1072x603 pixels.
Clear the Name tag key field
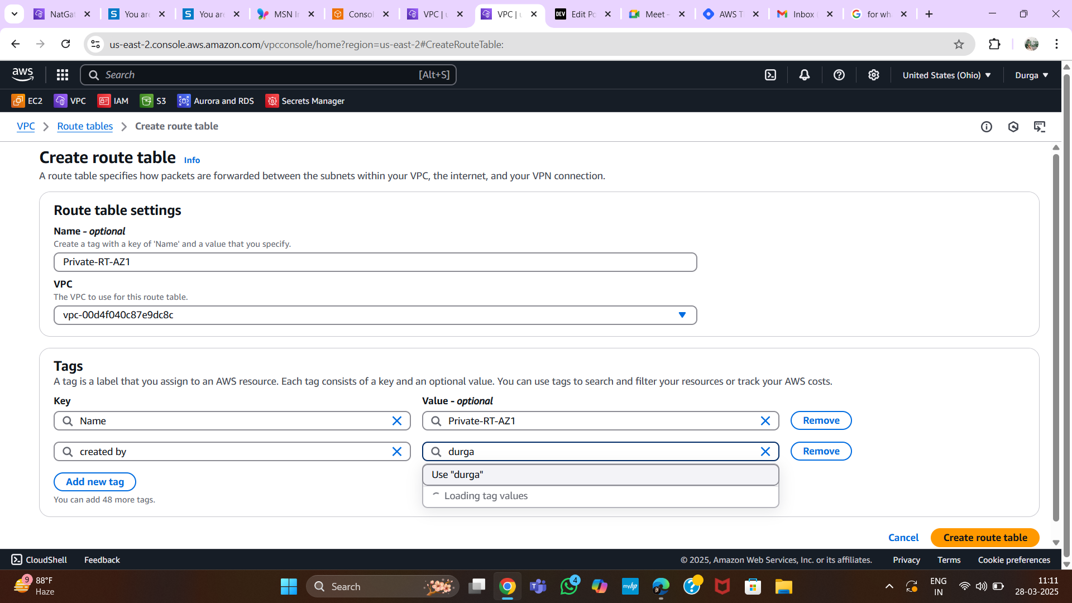397,421
